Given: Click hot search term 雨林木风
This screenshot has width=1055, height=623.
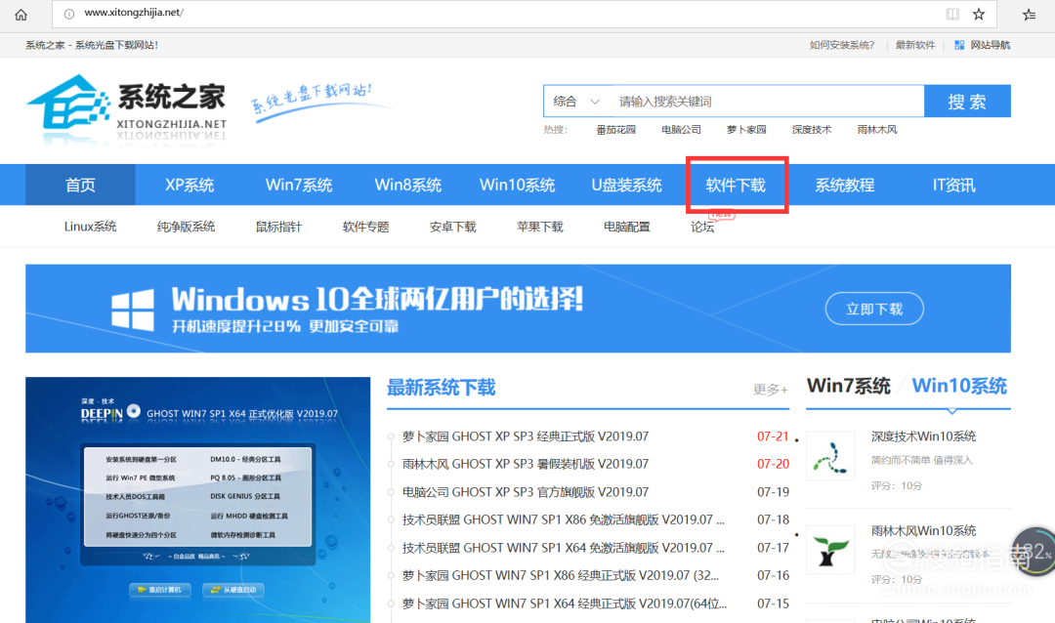Looking at the screenshot, I should click(876, 130).
